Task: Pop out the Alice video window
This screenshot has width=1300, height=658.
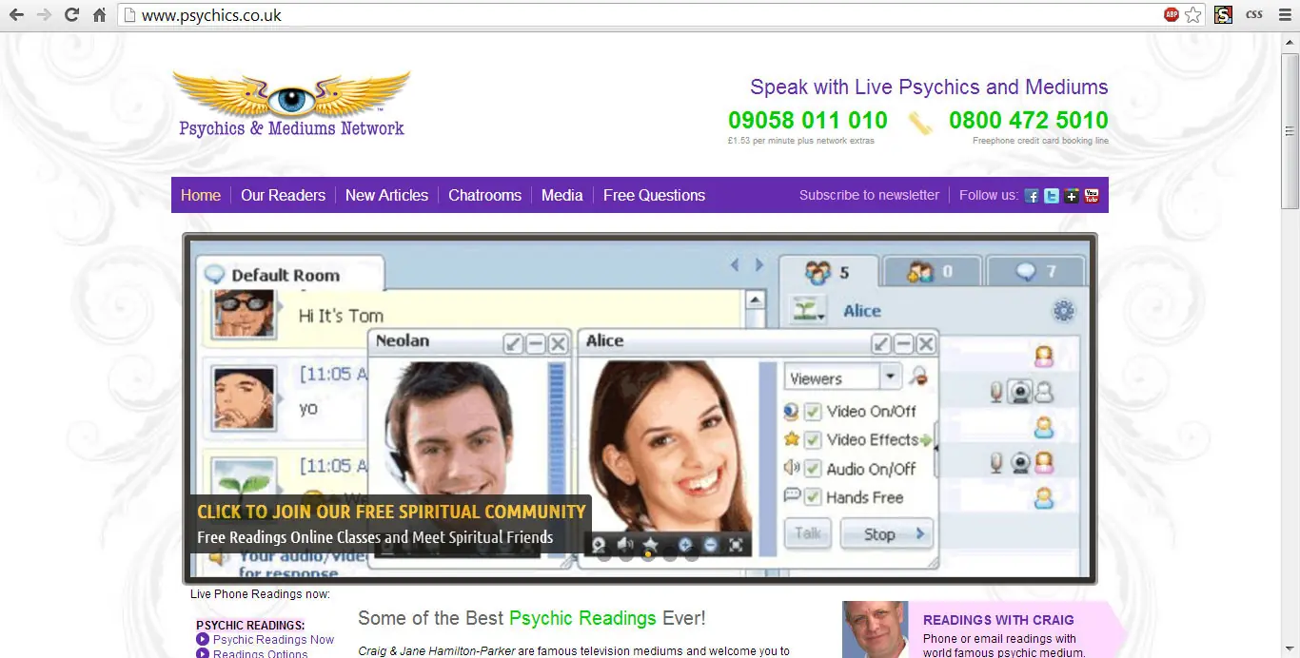Action: (881, 343)
